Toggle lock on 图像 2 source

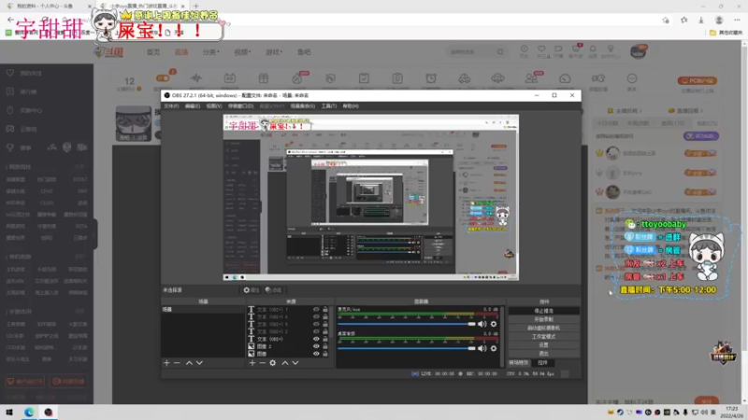[325, 346]
